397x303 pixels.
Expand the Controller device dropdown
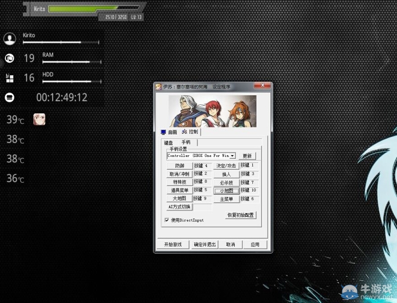pyautogui.click(x=232, y=156)
